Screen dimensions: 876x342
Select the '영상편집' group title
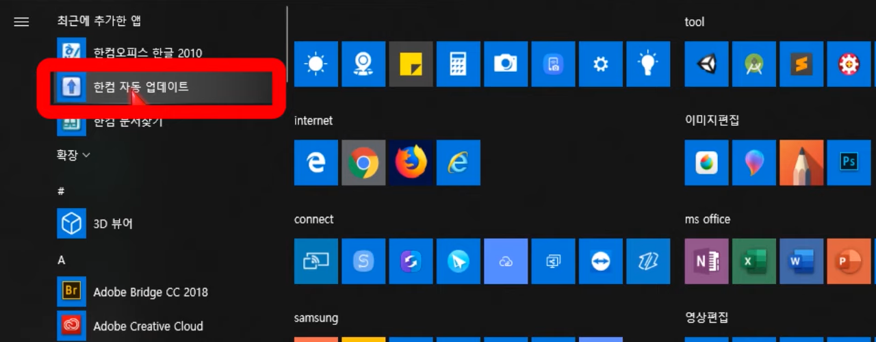tap(707, 317)
